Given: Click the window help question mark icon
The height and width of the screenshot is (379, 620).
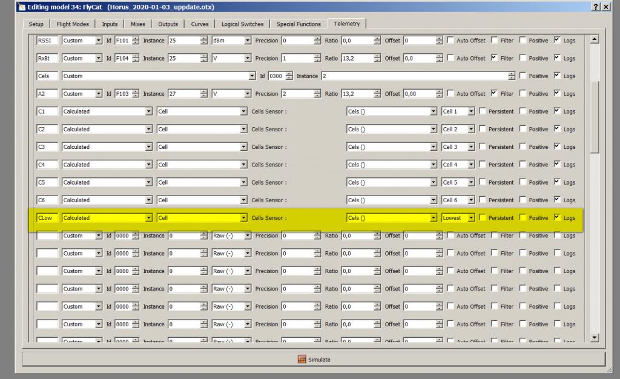Looking at the screenshot, I should [595, 7].
